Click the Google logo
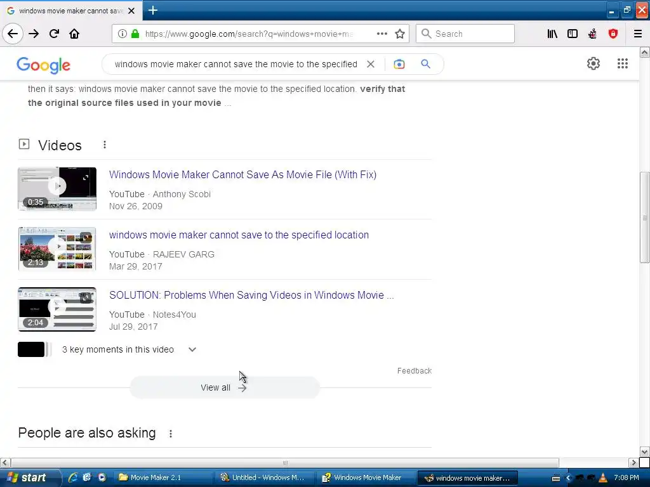This screenshot has width=650, height=487. 44,65
